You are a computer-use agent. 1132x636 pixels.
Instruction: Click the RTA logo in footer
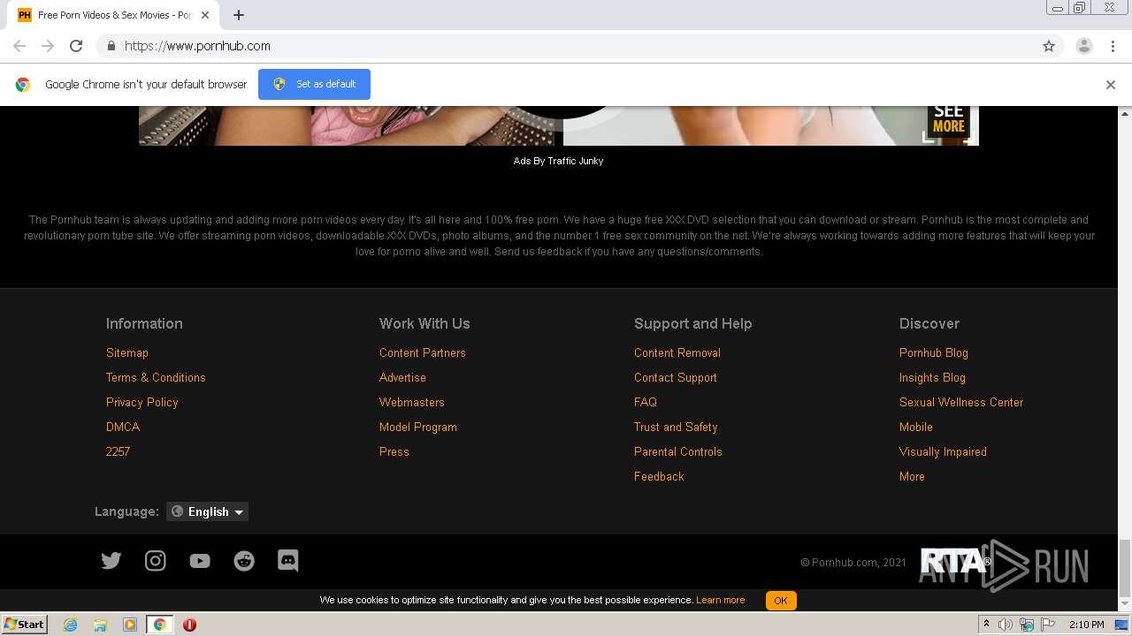[x=955, y=561]
